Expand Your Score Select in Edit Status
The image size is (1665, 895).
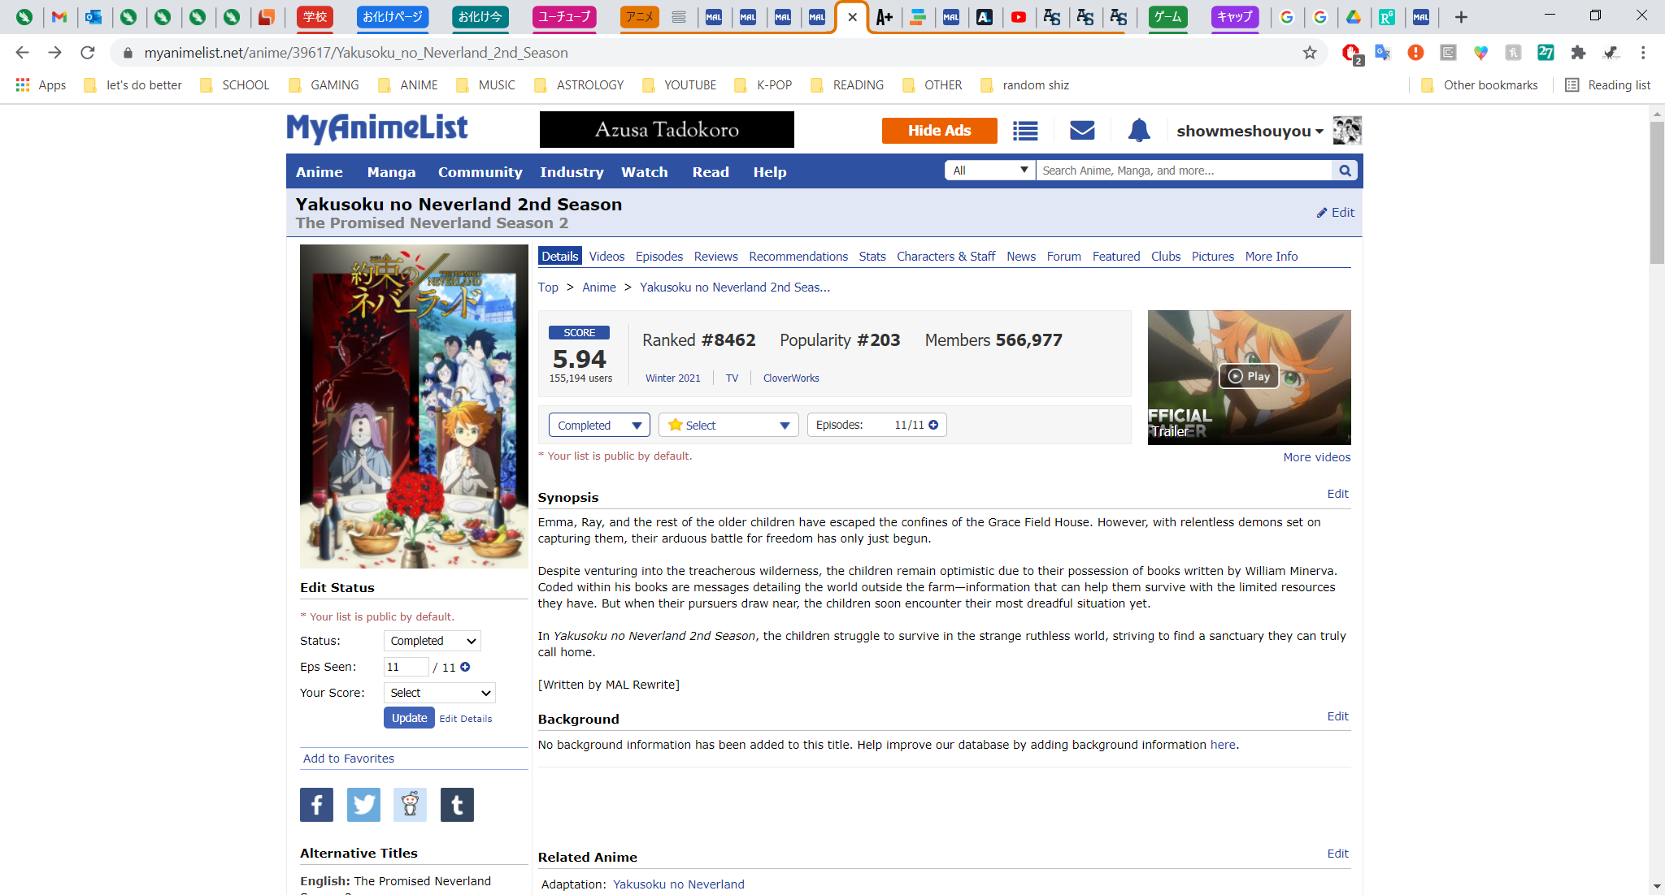[x=440, y=693]
